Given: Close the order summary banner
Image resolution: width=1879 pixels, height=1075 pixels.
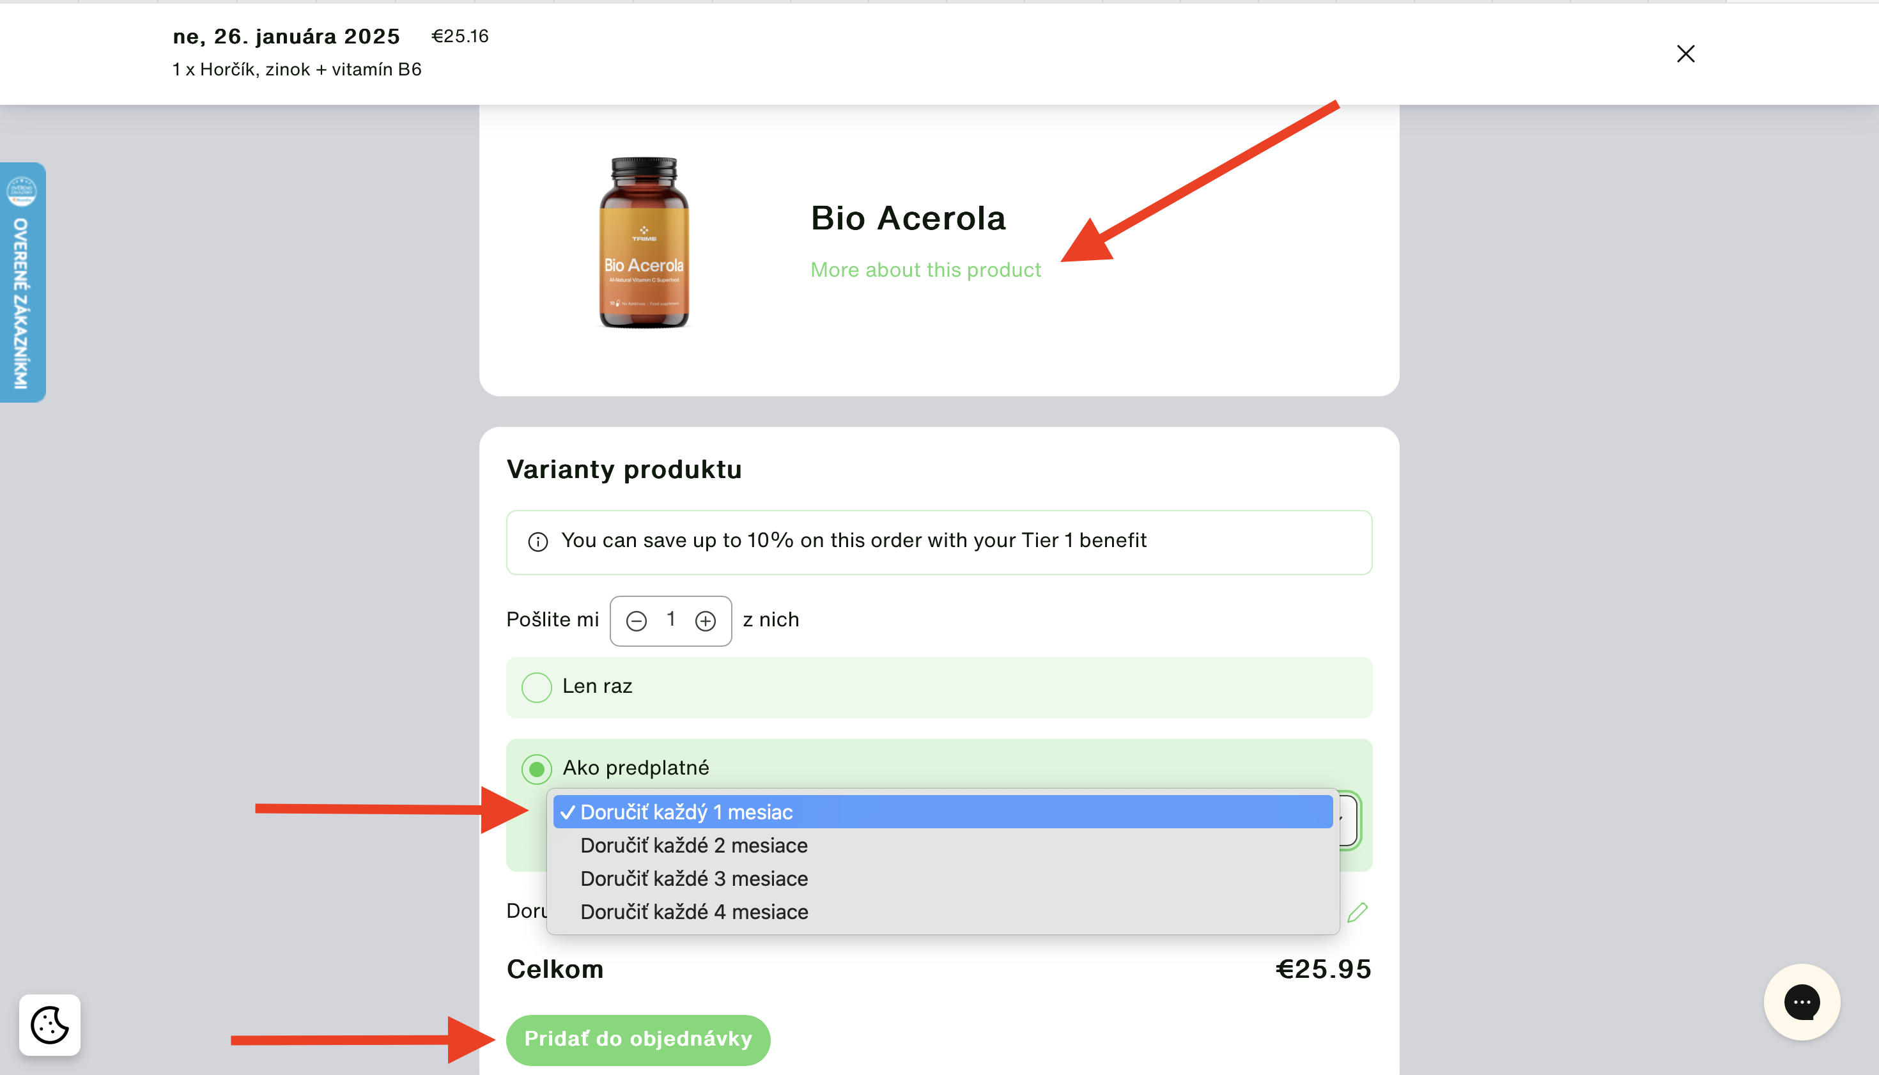Looking at the screenshot, I should 1685,54.
